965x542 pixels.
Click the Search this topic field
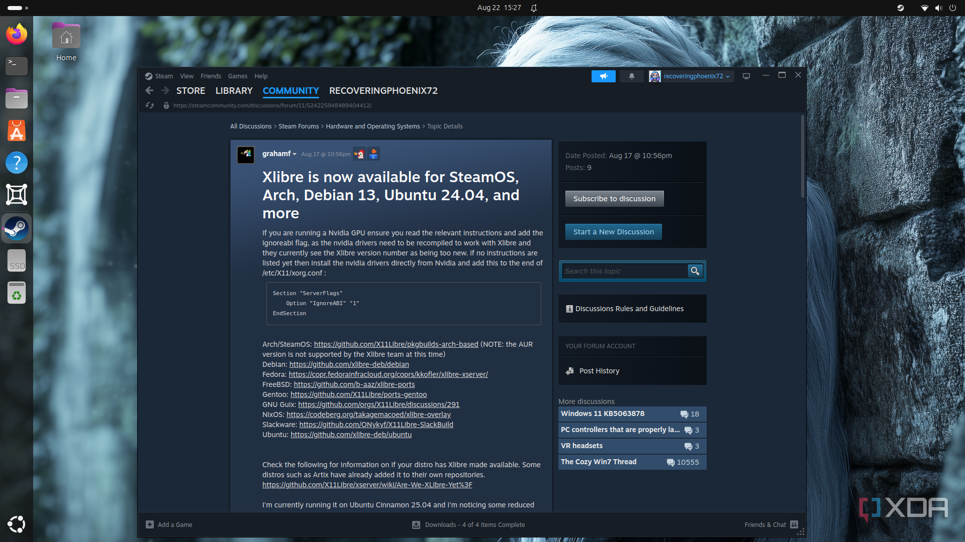click(625, 271)
